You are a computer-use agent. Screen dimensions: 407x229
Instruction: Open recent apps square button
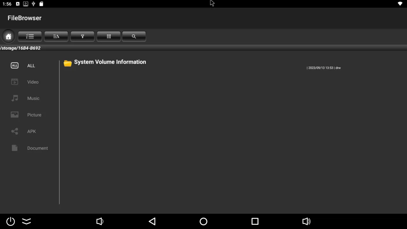point(255,221)
